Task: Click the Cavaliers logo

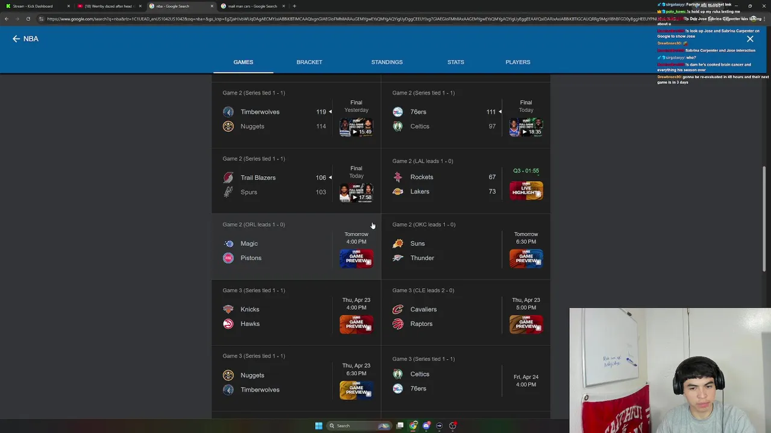Action: (398, 309)
